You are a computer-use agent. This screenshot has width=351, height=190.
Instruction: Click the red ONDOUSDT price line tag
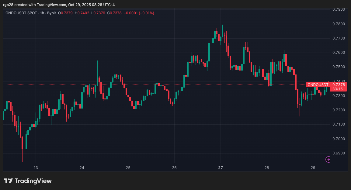point(318,85)
